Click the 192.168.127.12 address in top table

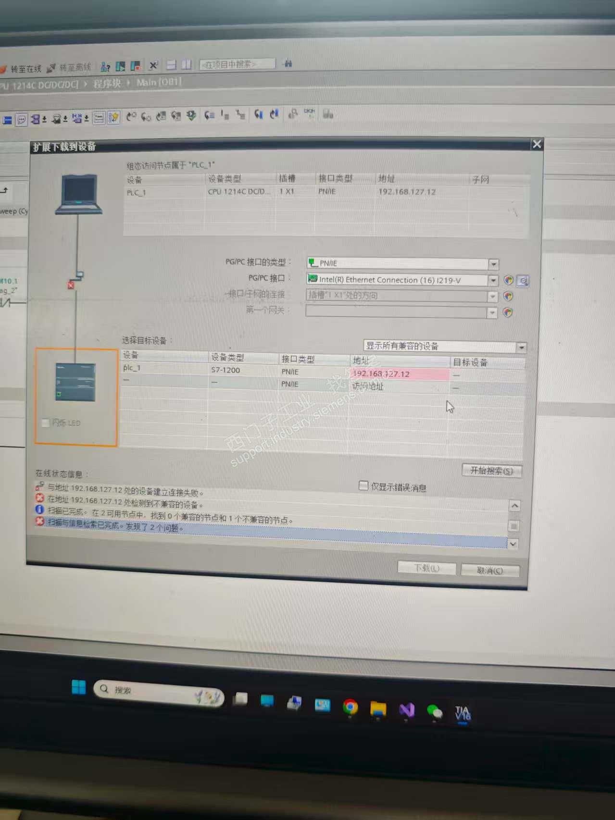(x=407, y=192)
